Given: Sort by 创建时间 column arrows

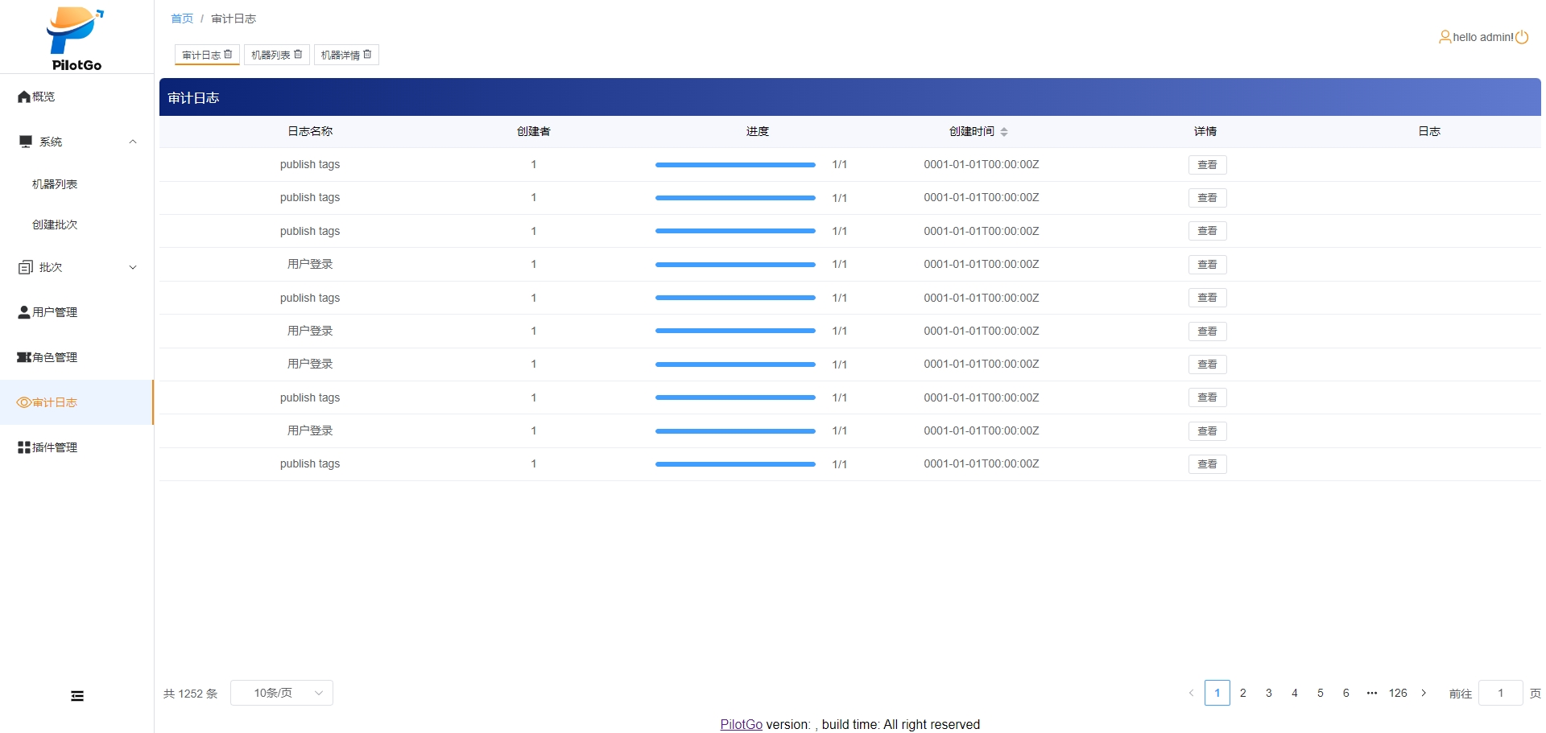Looking at the screenshot, I should point(1004,131).
